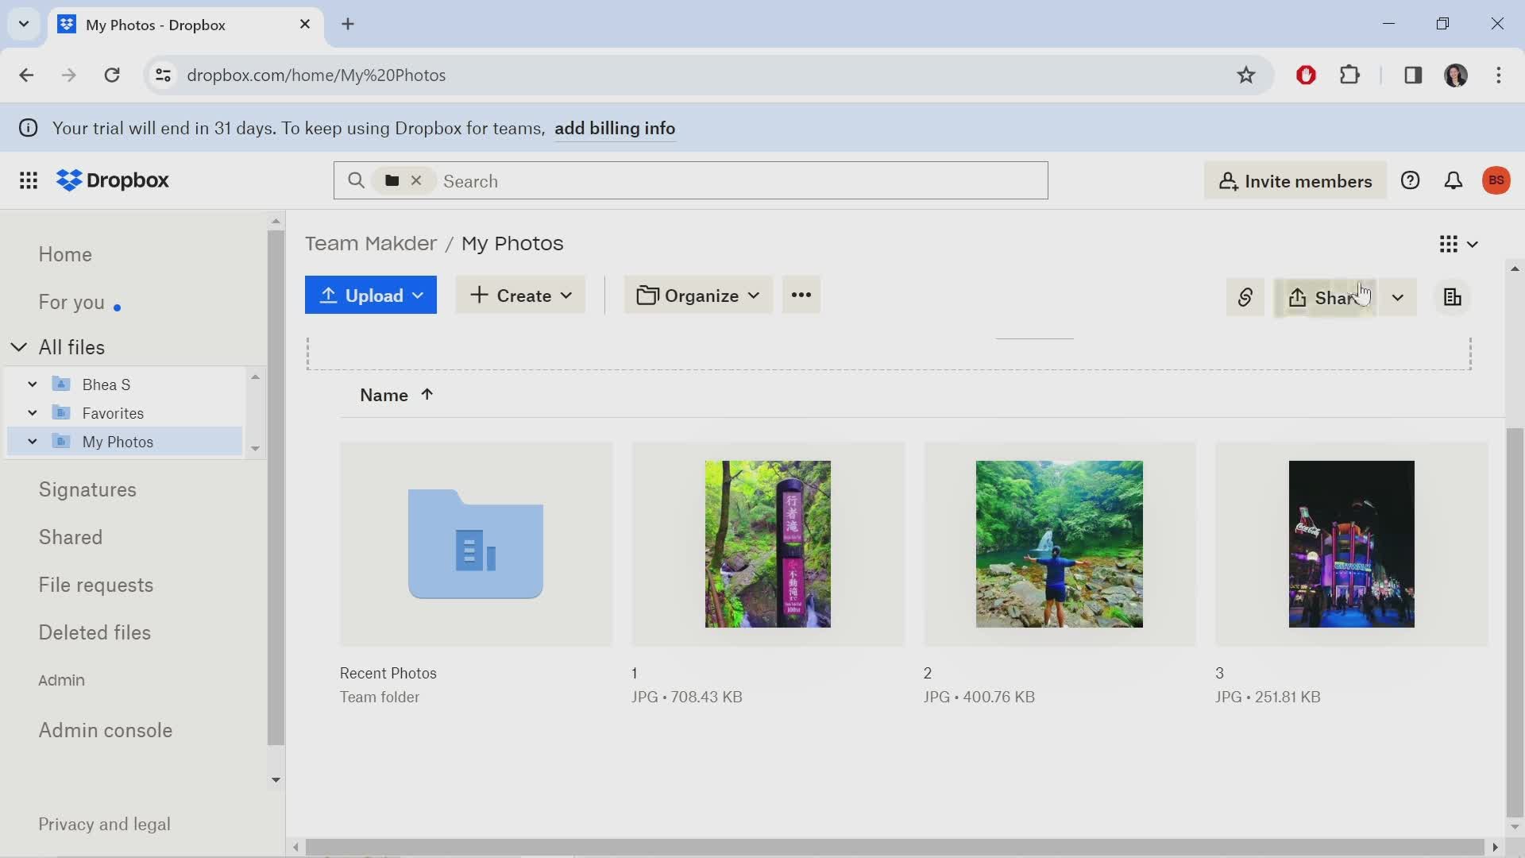This screenshot has height=858, width=1525.
Task: Click Invite members
Action: [x=1295, y=181]
